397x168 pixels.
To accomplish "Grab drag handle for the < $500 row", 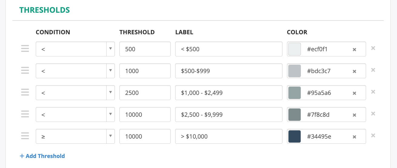I will pyautogui.click(x=25, y=49).
